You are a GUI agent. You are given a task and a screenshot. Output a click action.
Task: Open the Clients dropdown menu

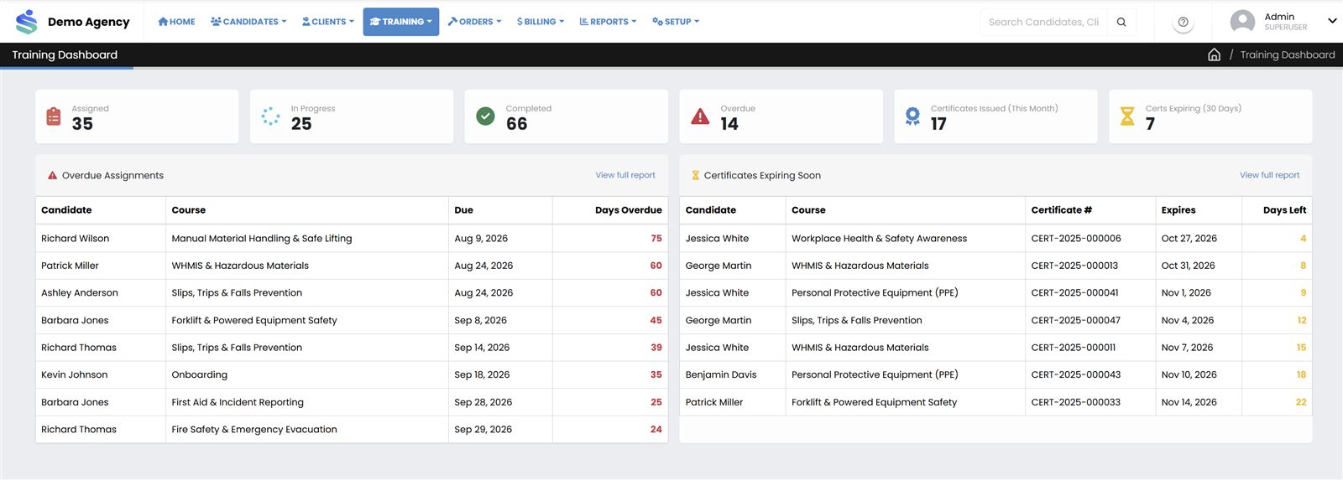tap(327, 22)
